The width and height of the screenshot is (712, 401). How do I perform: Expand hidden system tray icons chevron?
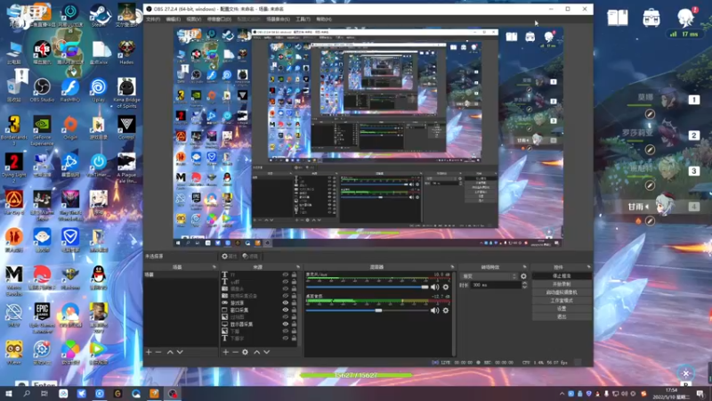[x=562, y=394]
